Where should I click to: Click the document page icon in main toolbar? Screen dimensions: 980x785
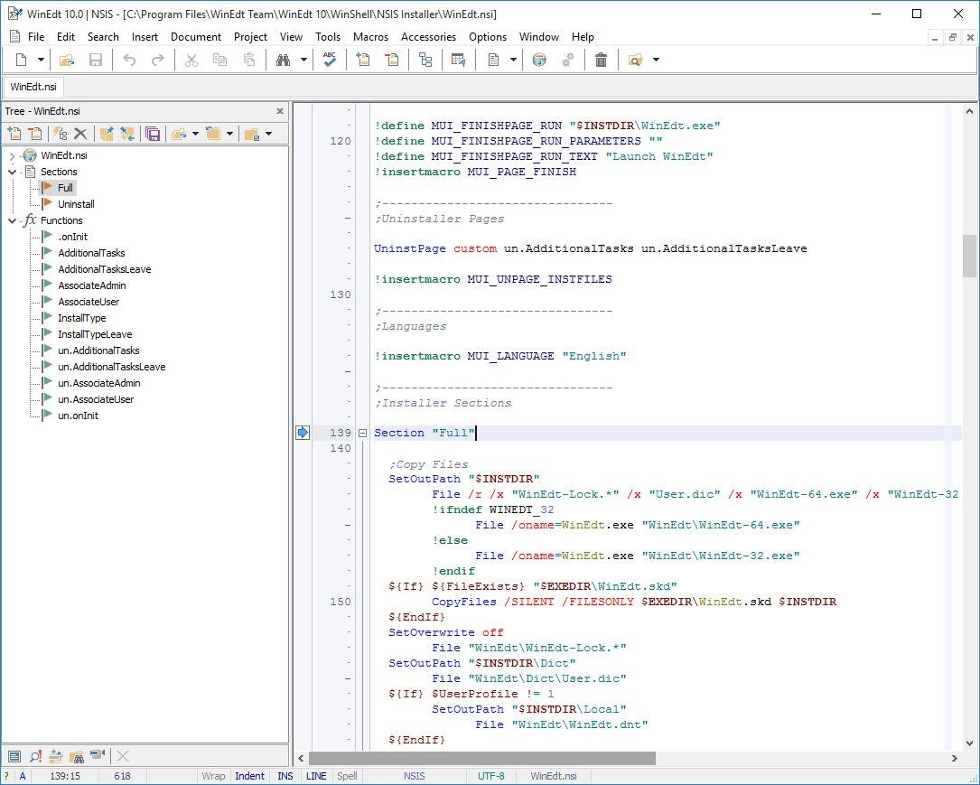click(493, 60)
